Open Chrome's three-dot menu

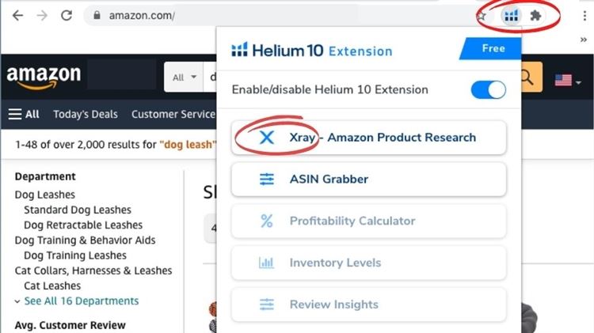pyautogui.click(x=585, y=15)
